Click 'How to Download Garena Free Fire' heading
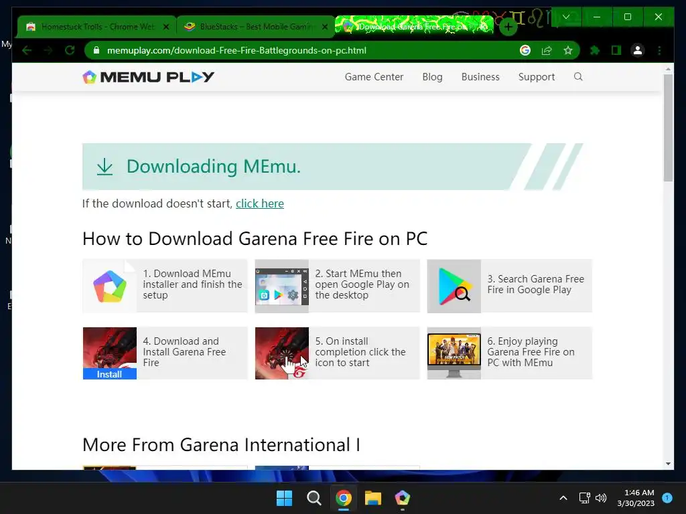 [x=255, y=239]
